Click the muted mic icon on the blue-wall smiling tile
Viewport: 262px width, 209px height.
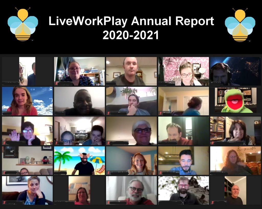coord(108,173)
